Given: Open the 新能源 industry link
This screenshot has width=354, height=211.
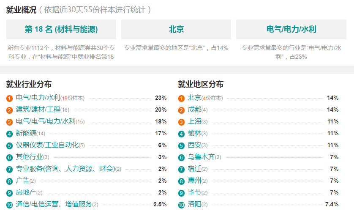Looking at the screenshot, I should [26, 133].
